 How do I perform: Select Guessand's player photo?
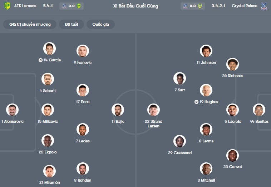pyautogui.click(x=179, y=142)
